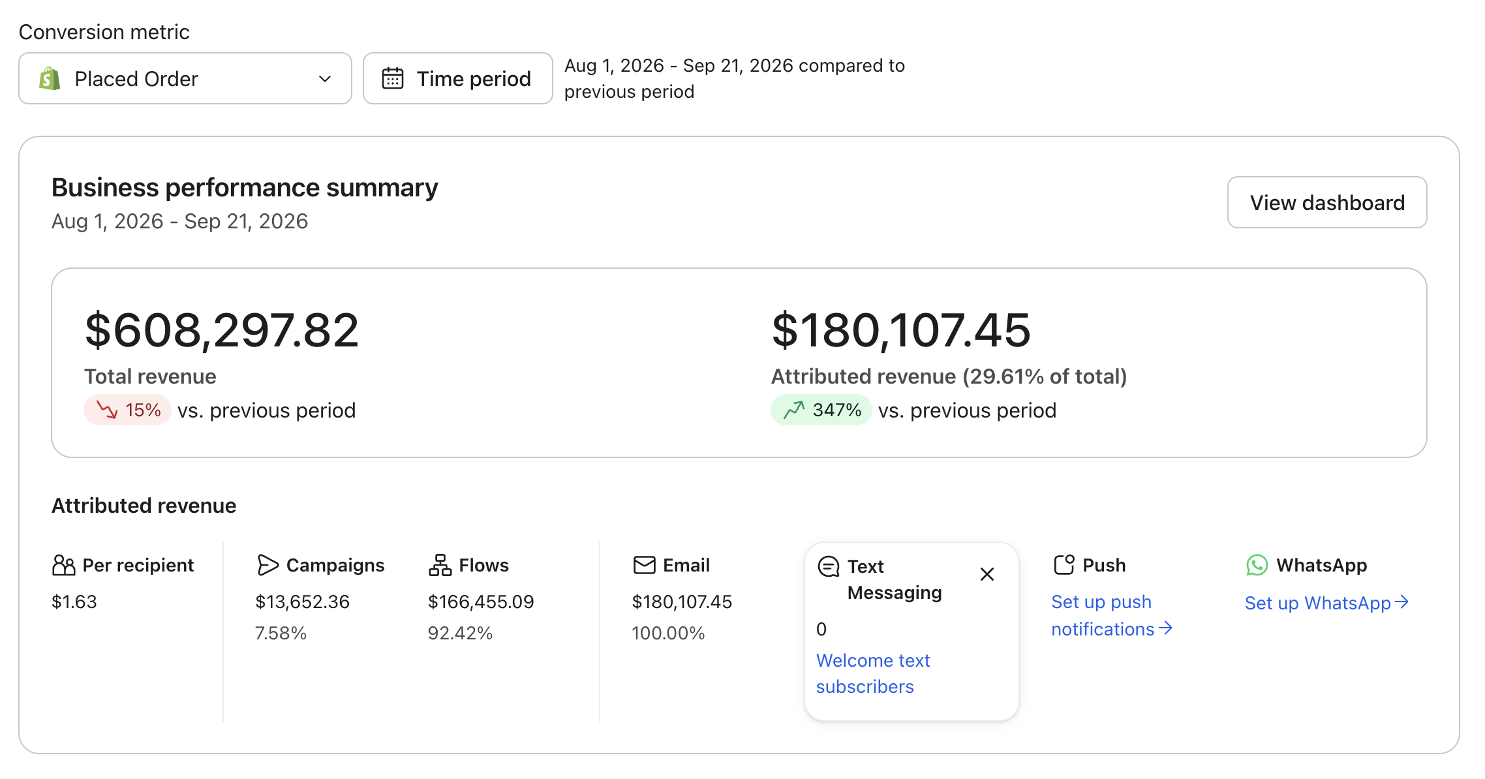Screen dimensions: 1485x779
Task: Click the Campaigns percentage 7.58%
Action: (x=281, y=633)
